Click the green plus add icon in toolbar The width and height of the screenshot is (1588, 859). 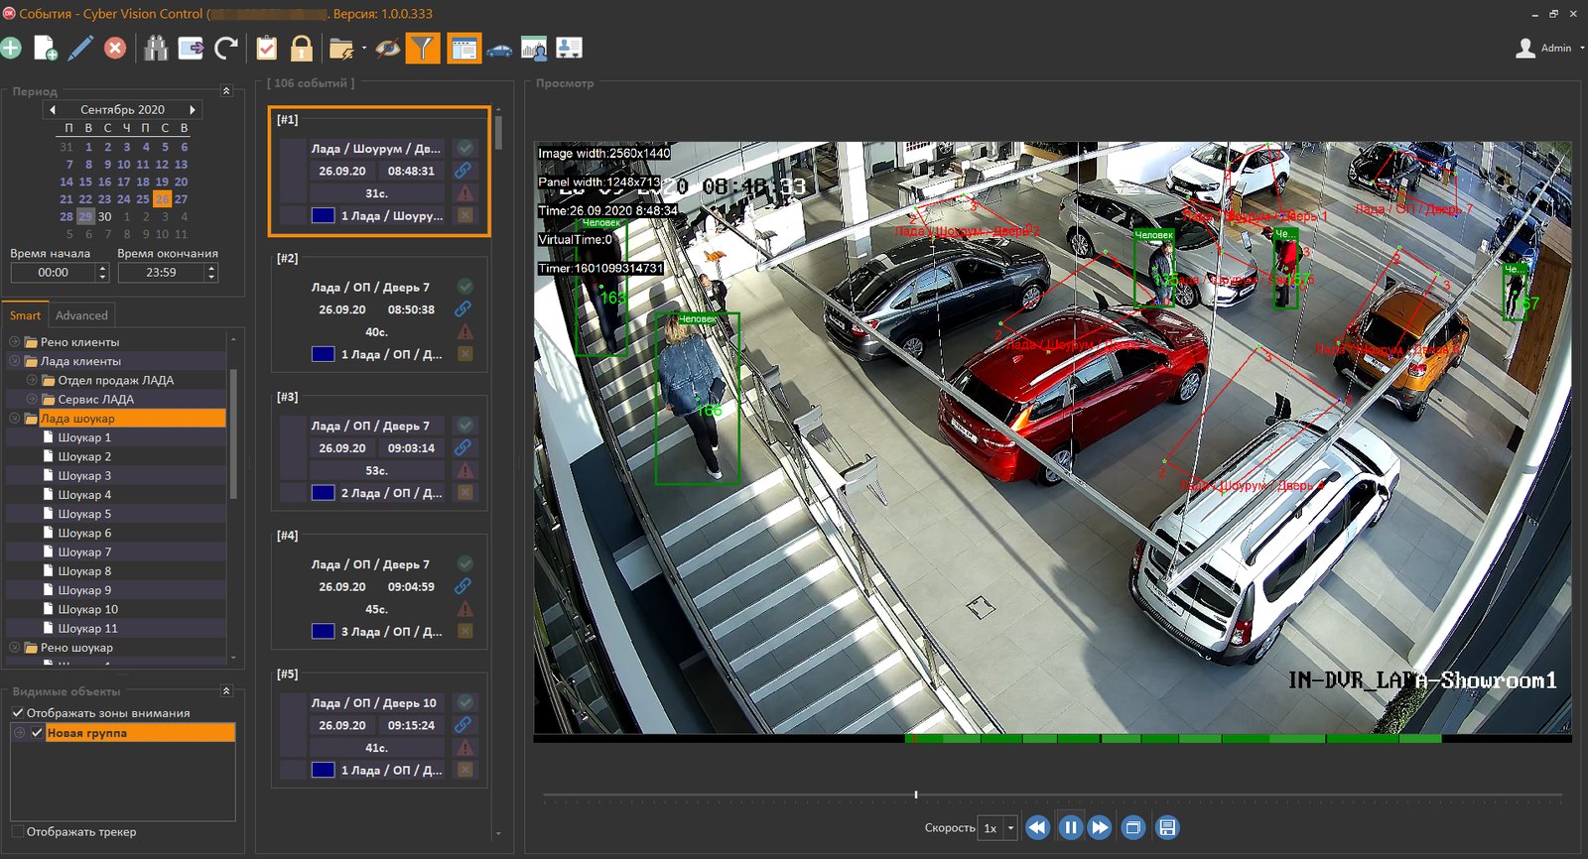[11, 48]
